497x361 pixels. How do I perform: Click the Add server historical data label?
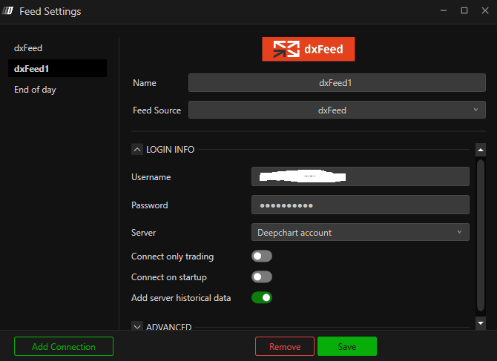point(181,298)
